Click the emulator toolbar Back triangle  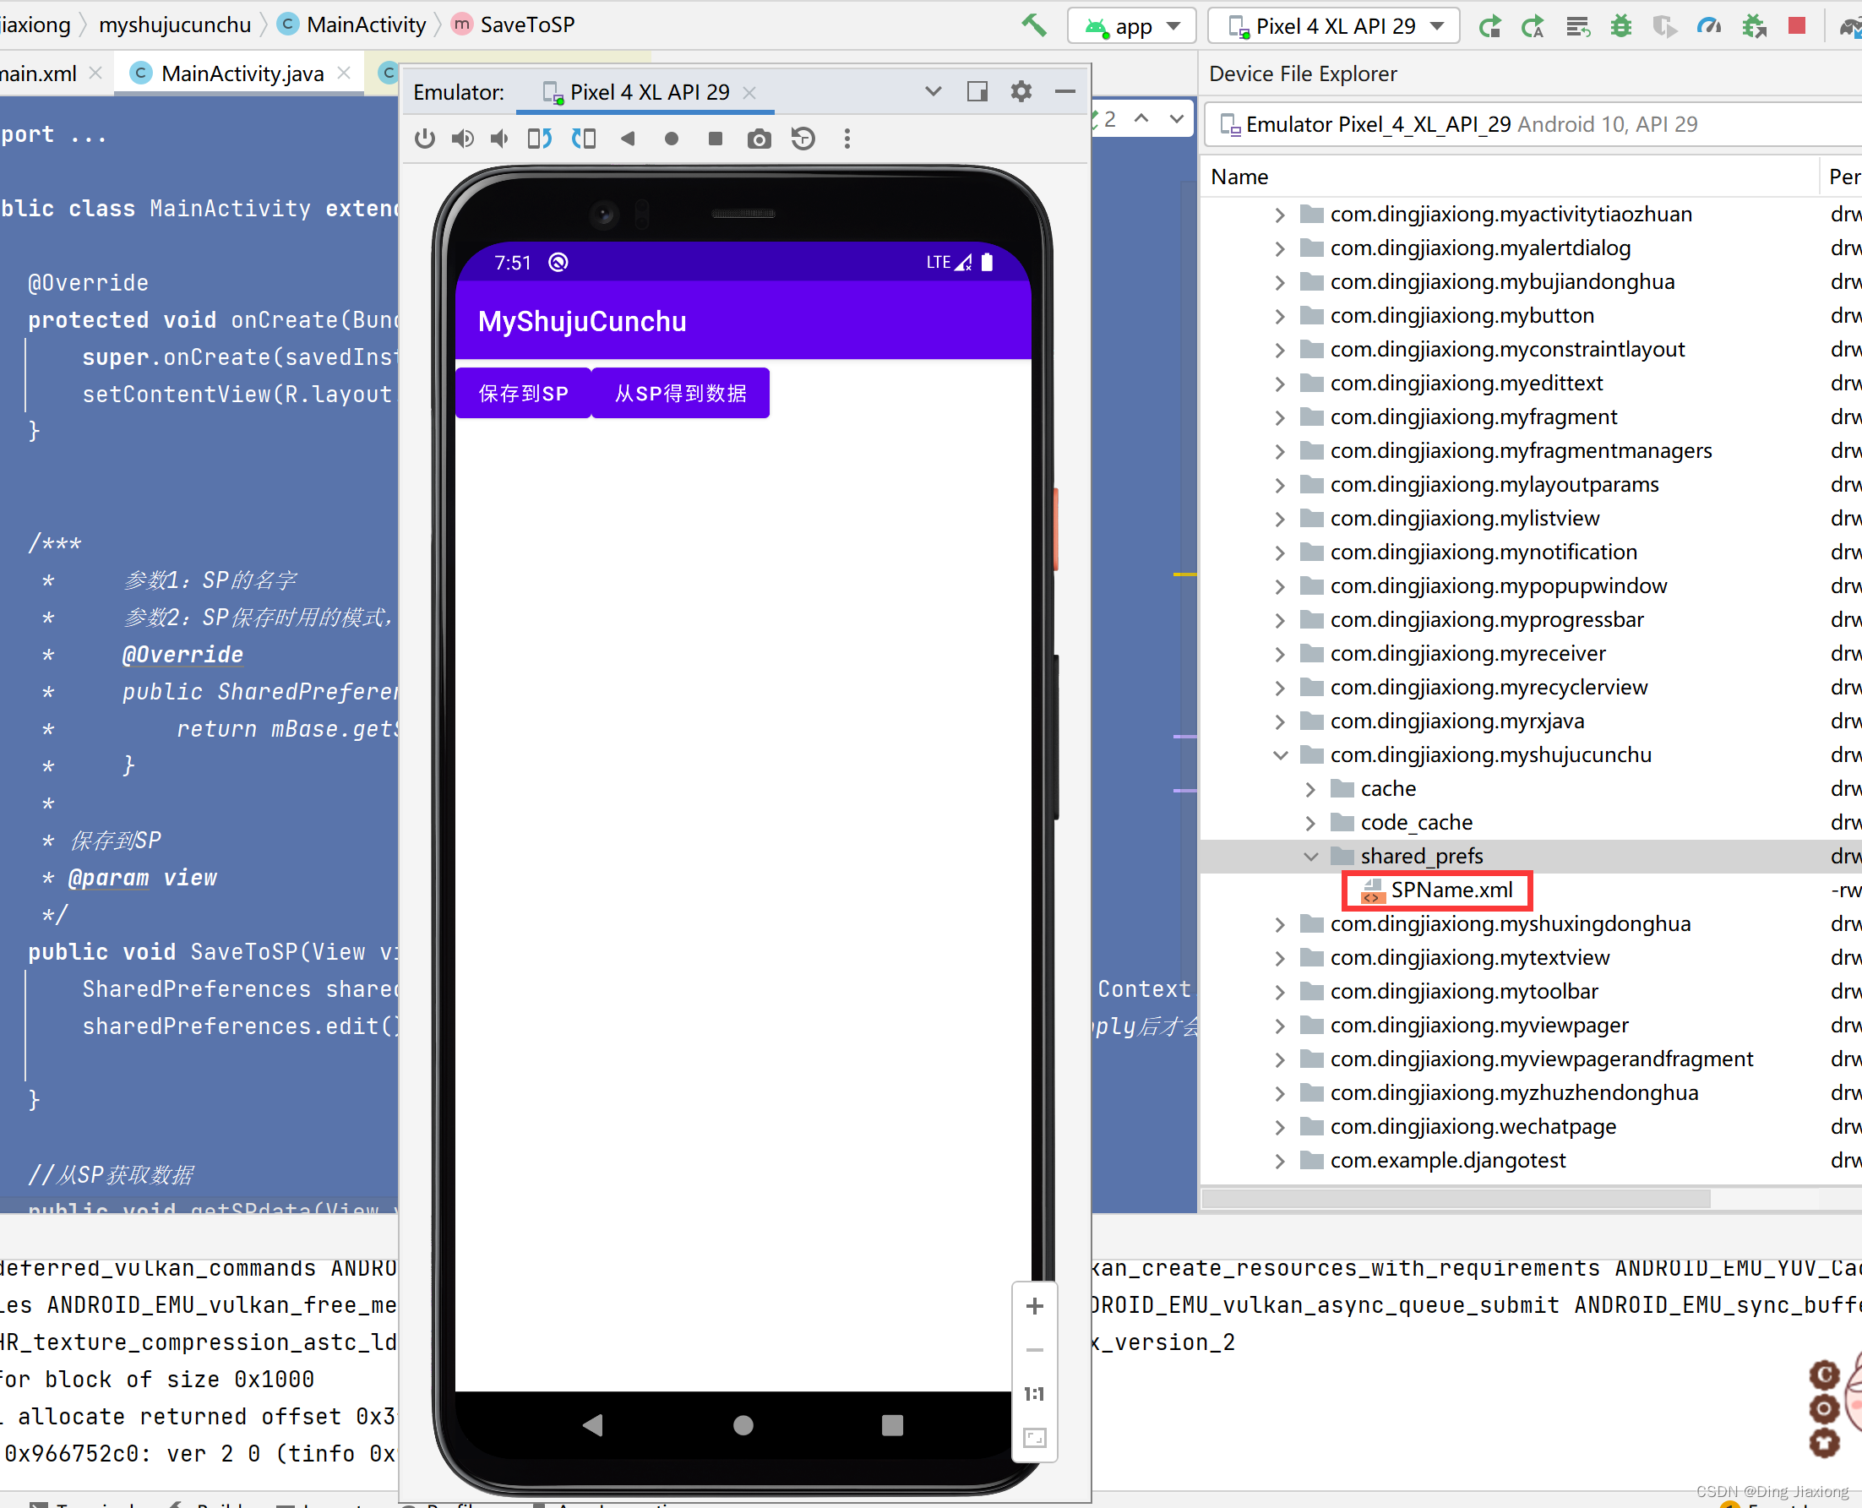coord(627,139)
